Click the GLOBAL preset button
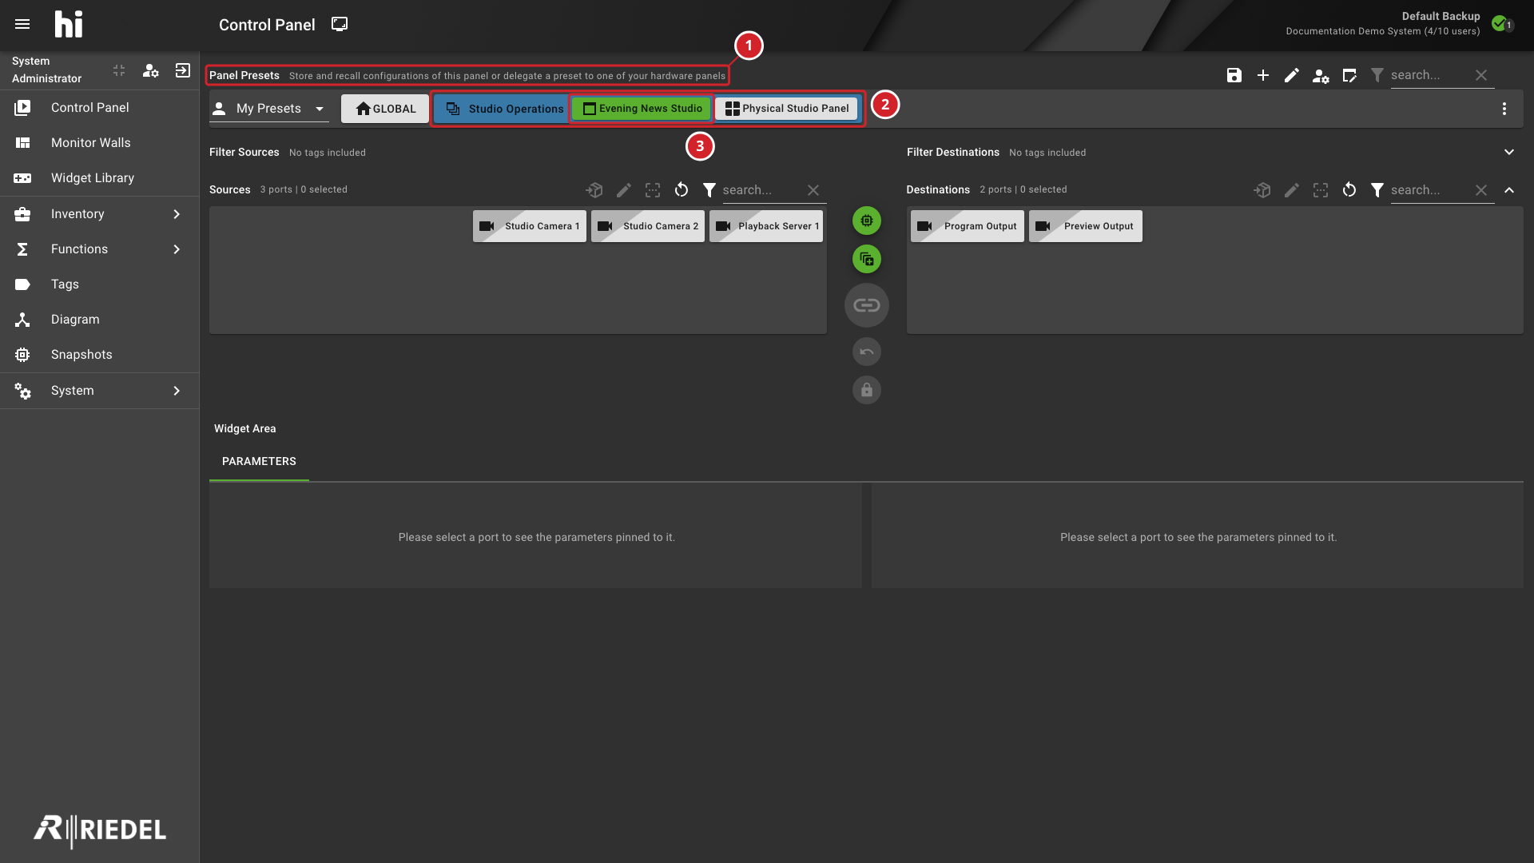 (385, 109)
